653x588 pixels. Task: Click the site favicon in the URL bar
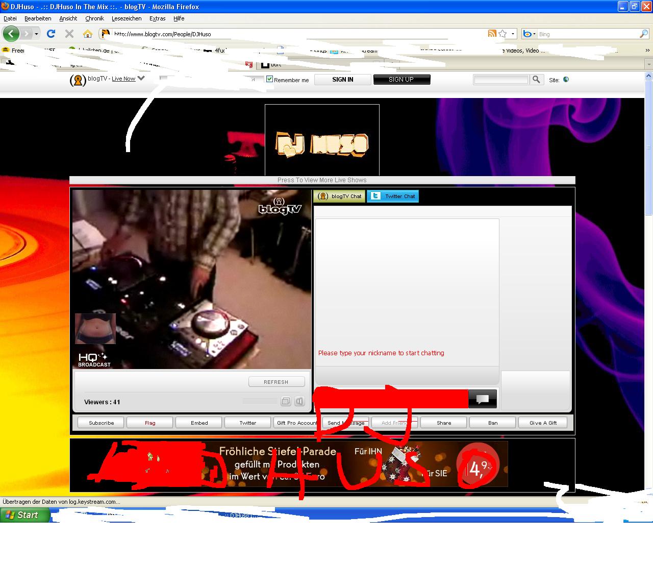(105, 34)
